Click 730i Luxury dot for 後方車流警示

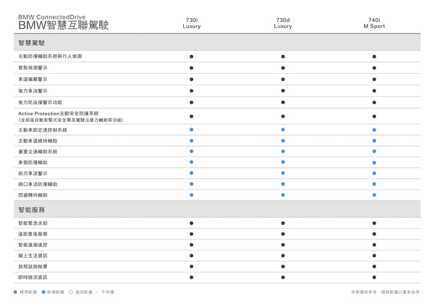click(x=191, y=91)
